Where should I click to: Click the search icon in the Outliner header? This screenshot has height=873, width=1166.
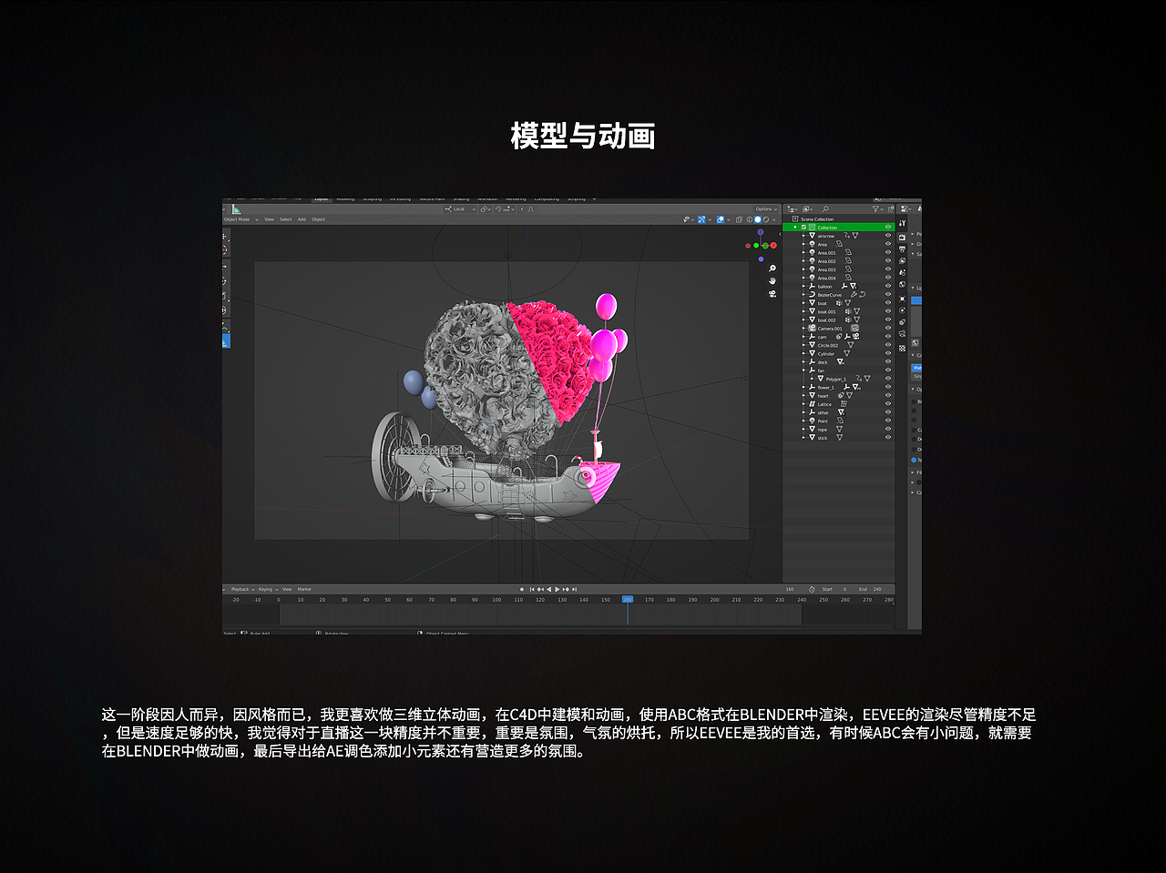click(824, 208)
